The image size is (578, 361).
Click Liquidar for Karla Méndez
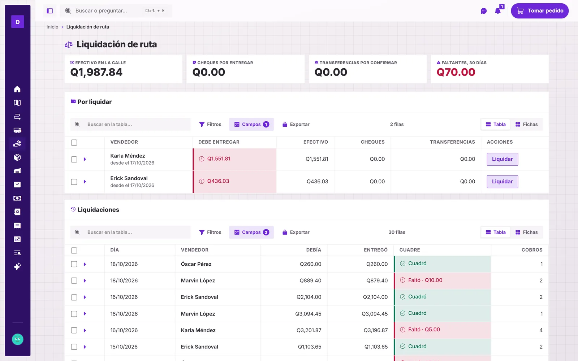pos(502,159)
